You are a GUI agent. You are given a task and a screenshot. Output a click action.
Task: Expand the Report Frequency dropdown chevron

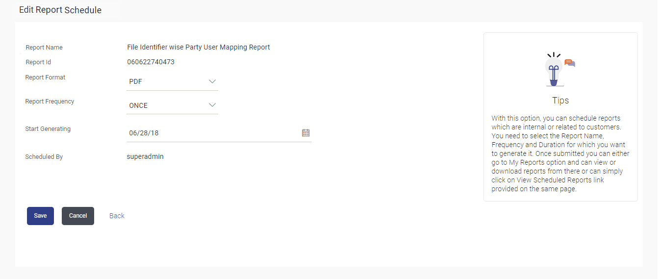[x=212, y=105]
